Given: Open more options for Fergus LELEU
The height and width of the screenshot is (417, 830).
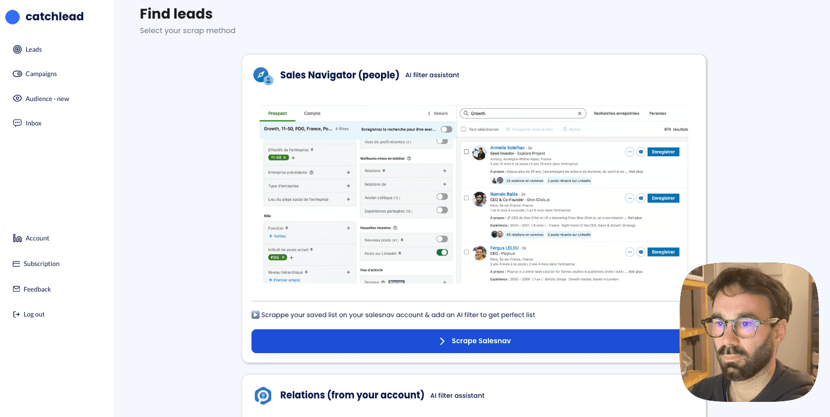Looking at the screenshot, I should (x=630, y=252).
